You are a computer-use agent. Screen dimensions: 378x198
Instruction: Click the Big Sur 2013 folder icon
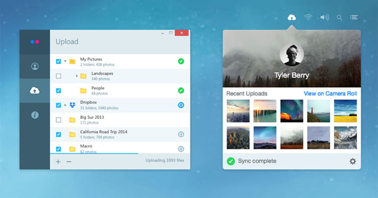72,120
